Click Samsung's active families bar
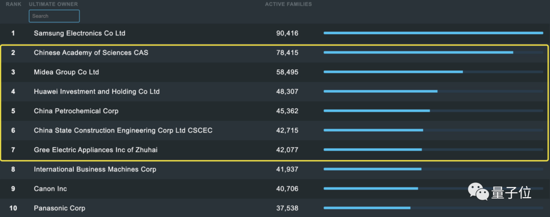550x217 pixels. point(433,33)
